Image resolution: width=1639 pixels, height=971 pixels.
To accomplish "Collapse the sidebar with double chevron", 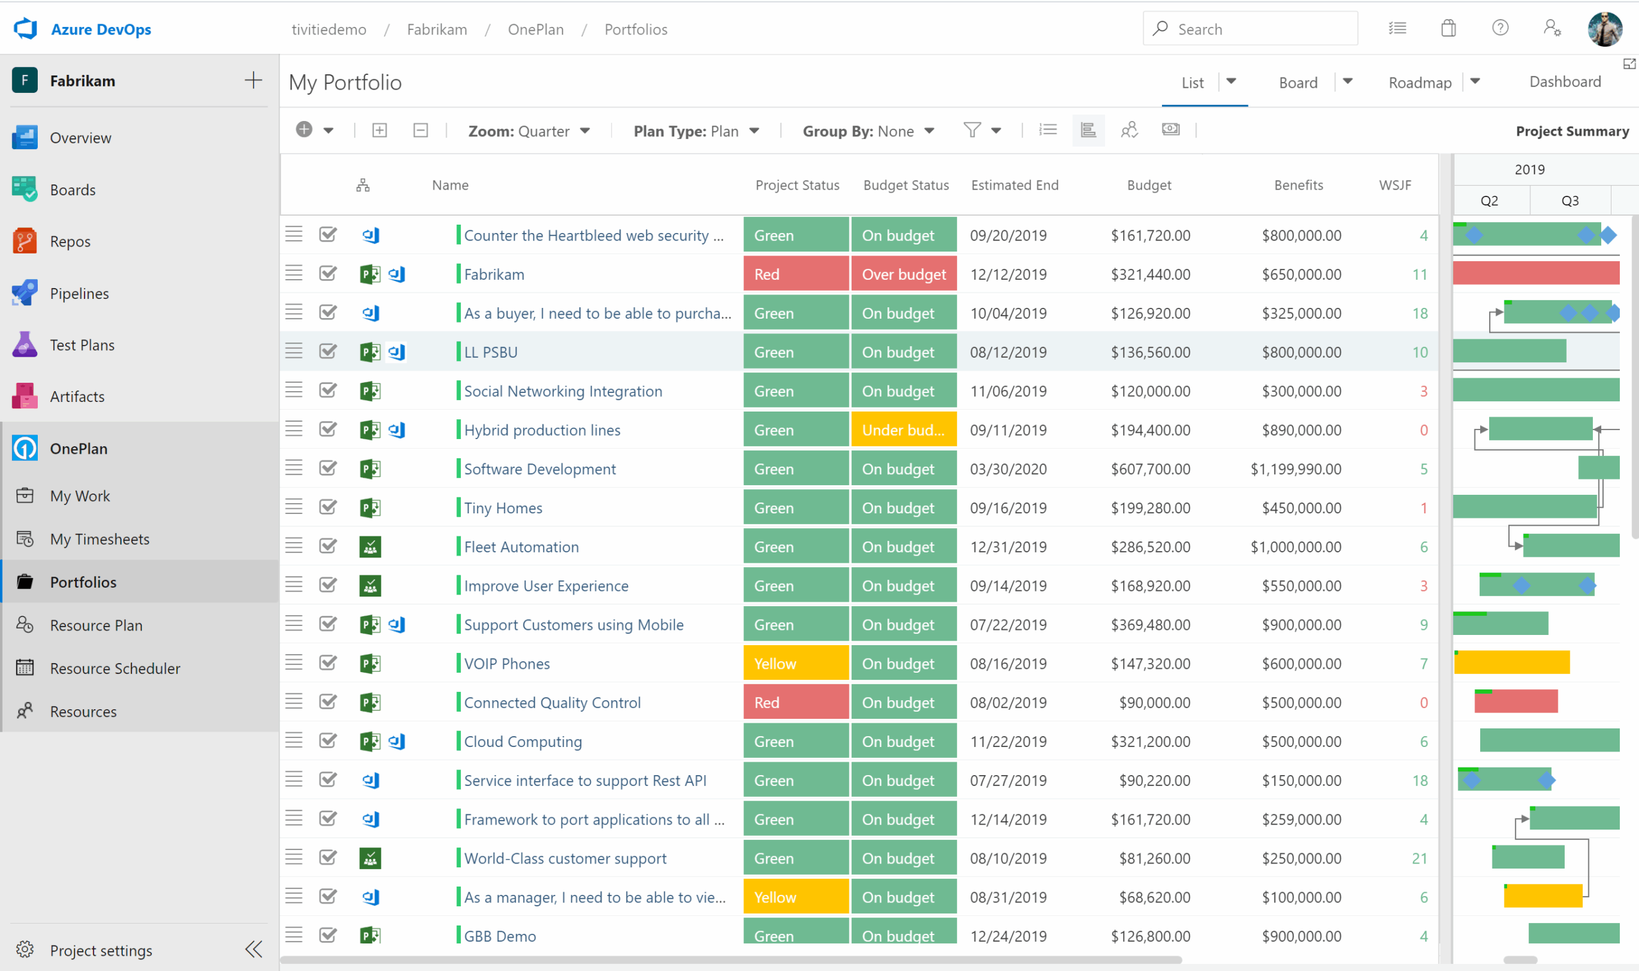I will (x=254, y=949).
